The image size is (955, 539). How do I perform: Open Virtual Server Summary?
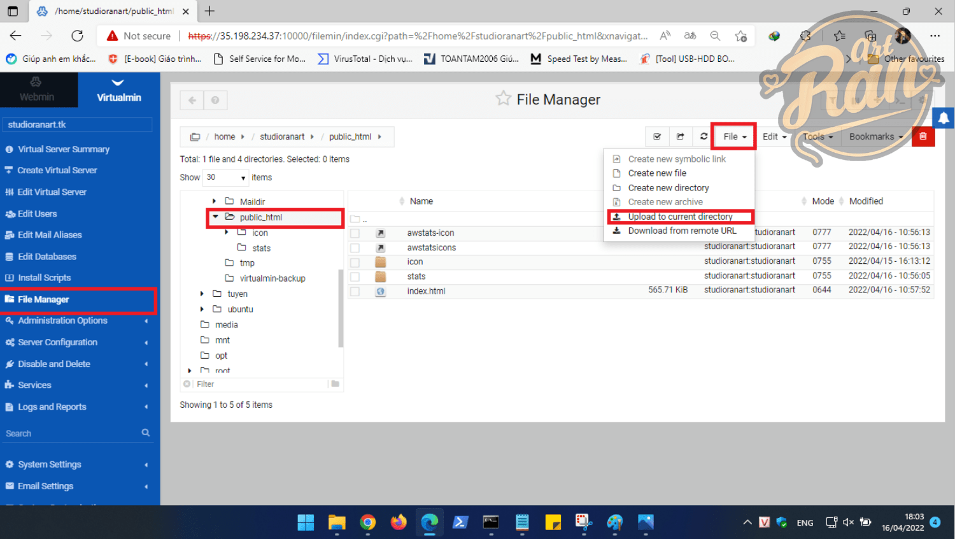pyautogui.click(x=64, y=149)
